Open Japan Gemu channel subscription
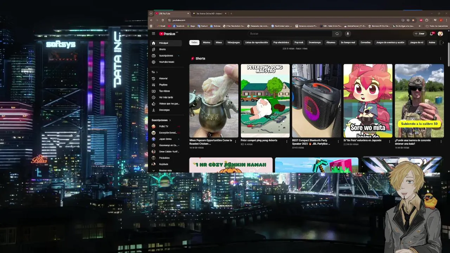Viewport: 450px width, 253px height. [166, 139]
